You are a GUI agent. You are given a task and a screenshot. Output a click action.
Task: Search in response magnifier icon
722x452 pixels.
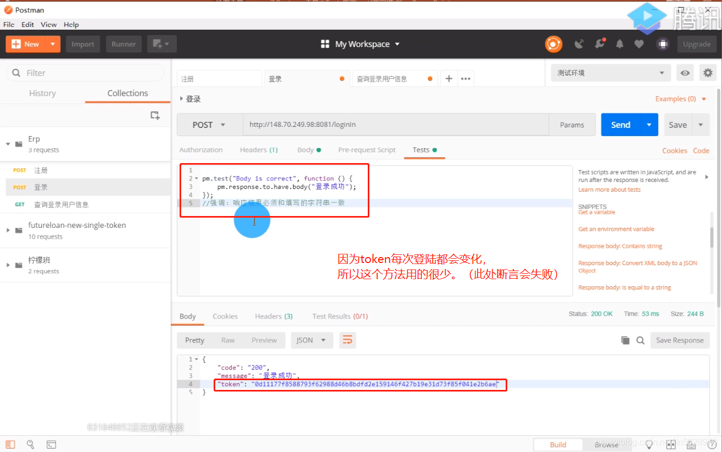pyautogui.click(x=640, y=340)
